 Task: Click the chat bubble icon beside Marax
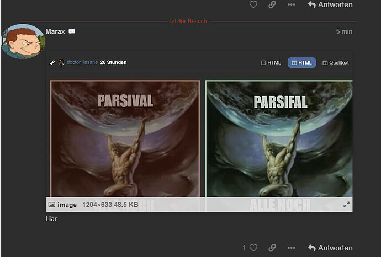click(x=72, y=31)
